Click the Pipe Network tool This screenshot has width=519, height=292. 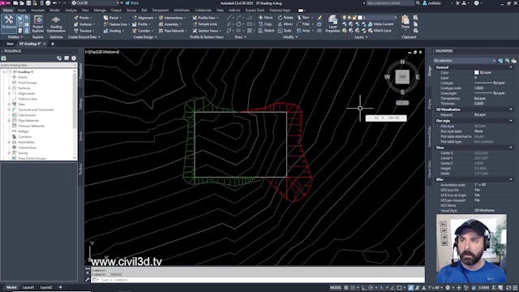click(x=173, y=31)
